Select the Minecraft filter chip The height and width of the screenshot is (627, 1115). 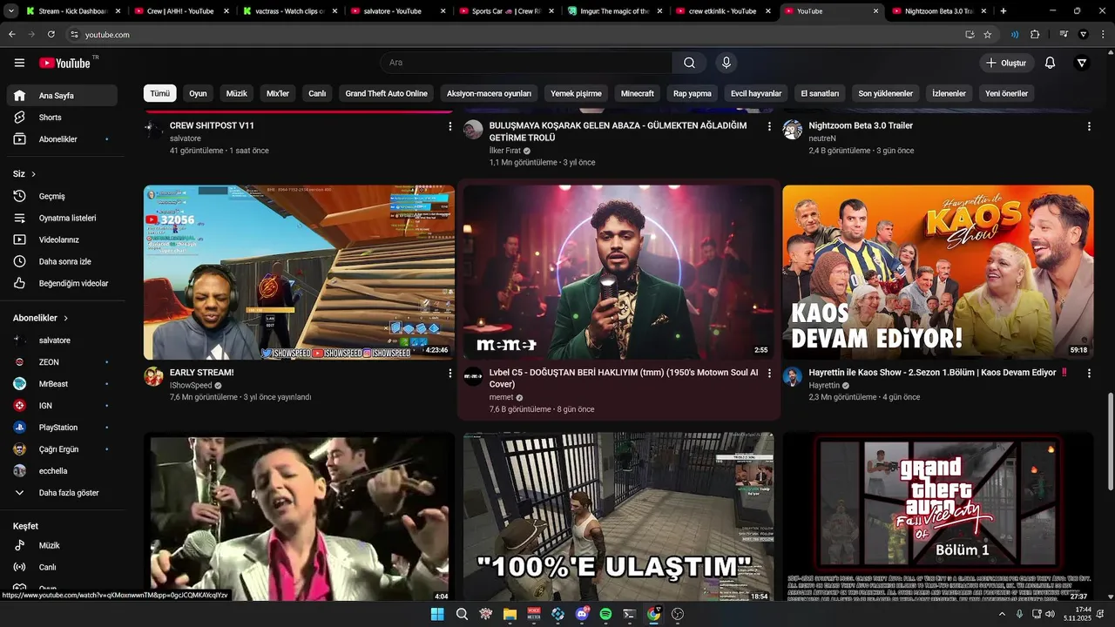pos(638,93)
